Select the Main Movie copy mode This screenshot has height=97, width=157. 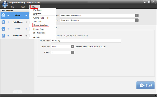tap(18, 22)
